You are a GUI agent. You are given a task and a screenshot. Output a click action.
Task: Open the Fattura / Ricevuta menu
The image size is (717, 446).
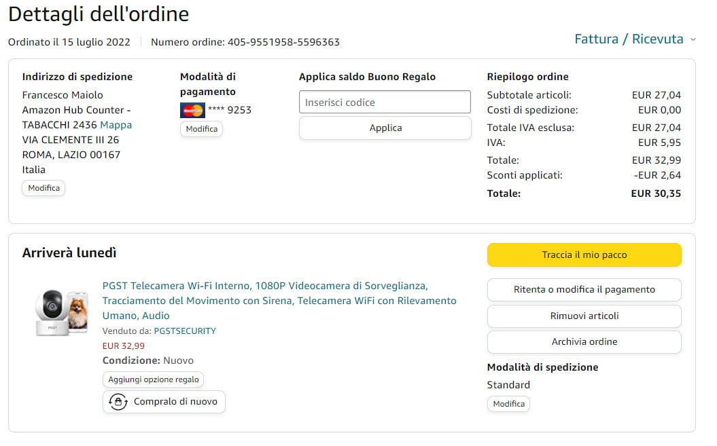click(629, 39)
